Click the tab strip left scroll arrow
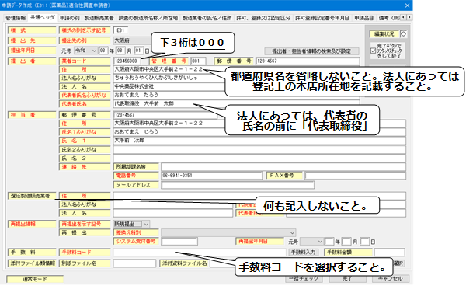466x286 pixels. (403, 18)
